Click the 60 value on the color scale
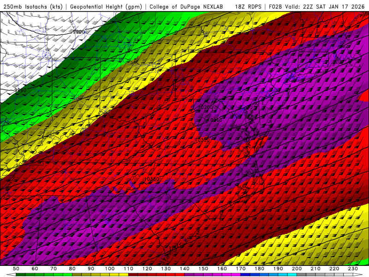The image size is (369, 277). point(35,269)
